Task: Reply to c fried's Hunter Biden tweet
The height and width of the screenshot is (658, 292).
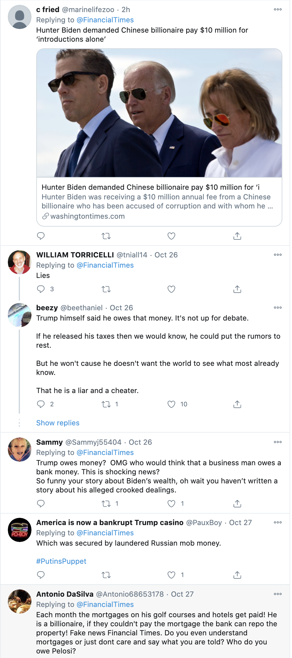Action: [x=41, y=236]
